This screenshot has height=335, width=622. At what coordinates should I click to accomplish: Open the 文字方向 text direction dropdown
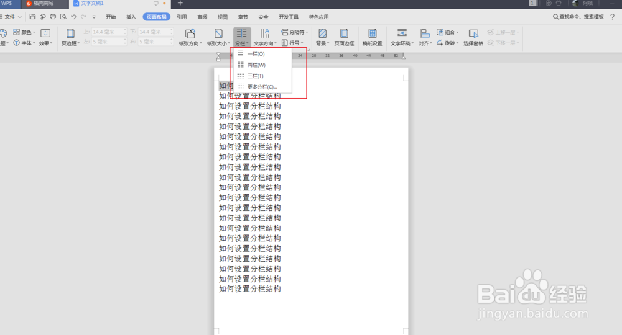[265, 37]
